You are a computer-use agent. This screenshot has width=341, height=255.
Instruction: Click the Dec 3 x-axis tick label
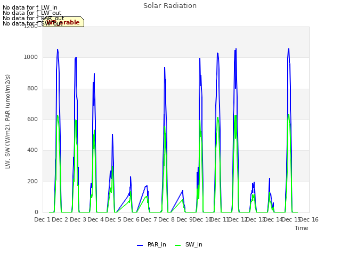point(78,219)
